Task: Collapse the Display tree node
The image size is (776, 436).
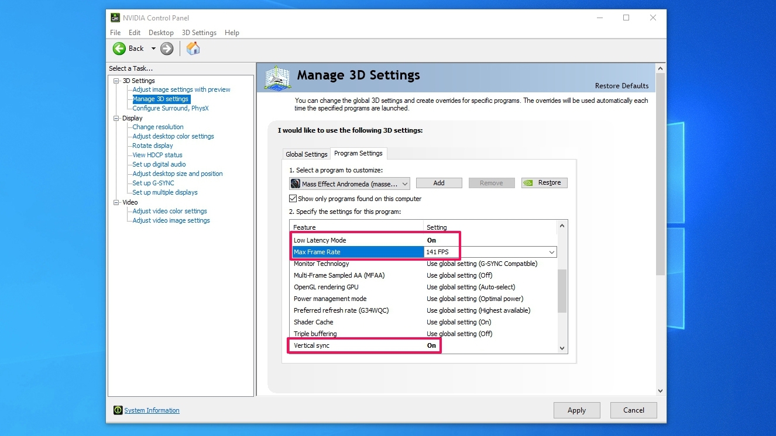Action: (116, 118)
